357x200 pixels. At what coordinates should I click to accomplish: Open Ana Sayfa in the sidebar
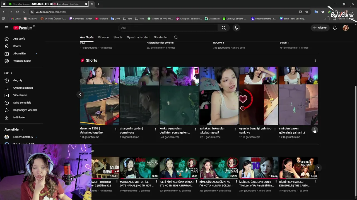[21, 39]
